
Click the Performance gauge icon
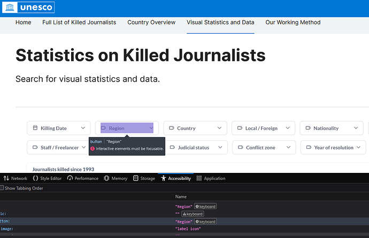pos(70,178)
